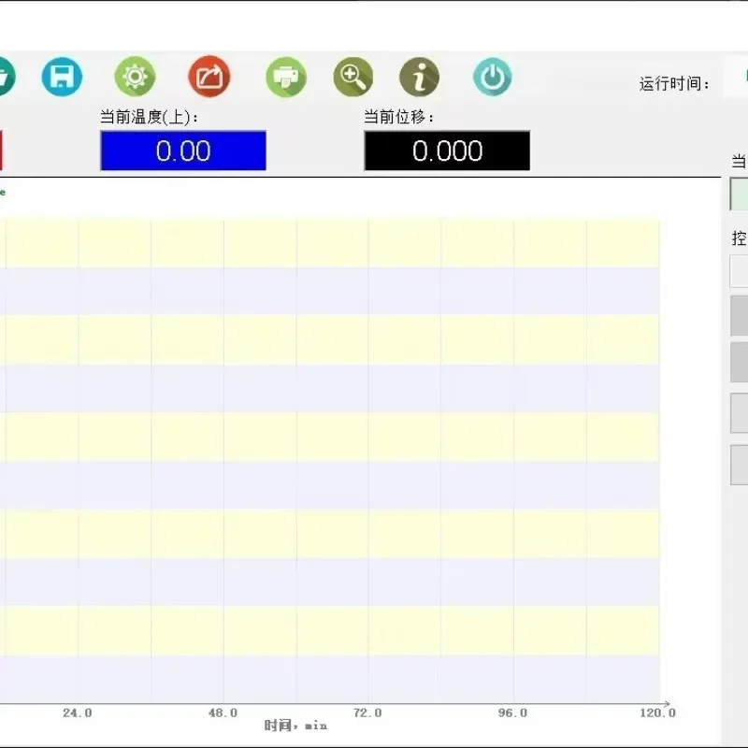Viewport: 748px width, 748px height.
Task: Select the magnifier zoom-in icon
Action: click(353, 77)
